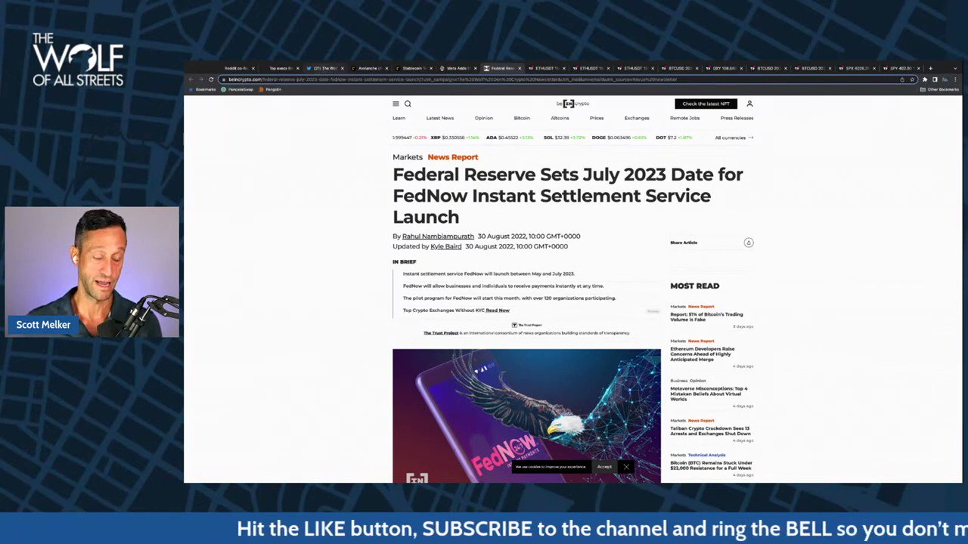Click the ADA price ticker
This screenshot has width=968, height=544.
coord(510,138)
